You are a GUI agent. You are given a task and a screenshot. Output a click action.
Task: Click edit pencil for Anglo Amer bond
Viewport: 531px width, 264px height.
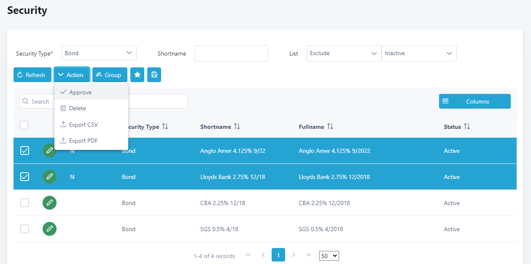[49, 151]
